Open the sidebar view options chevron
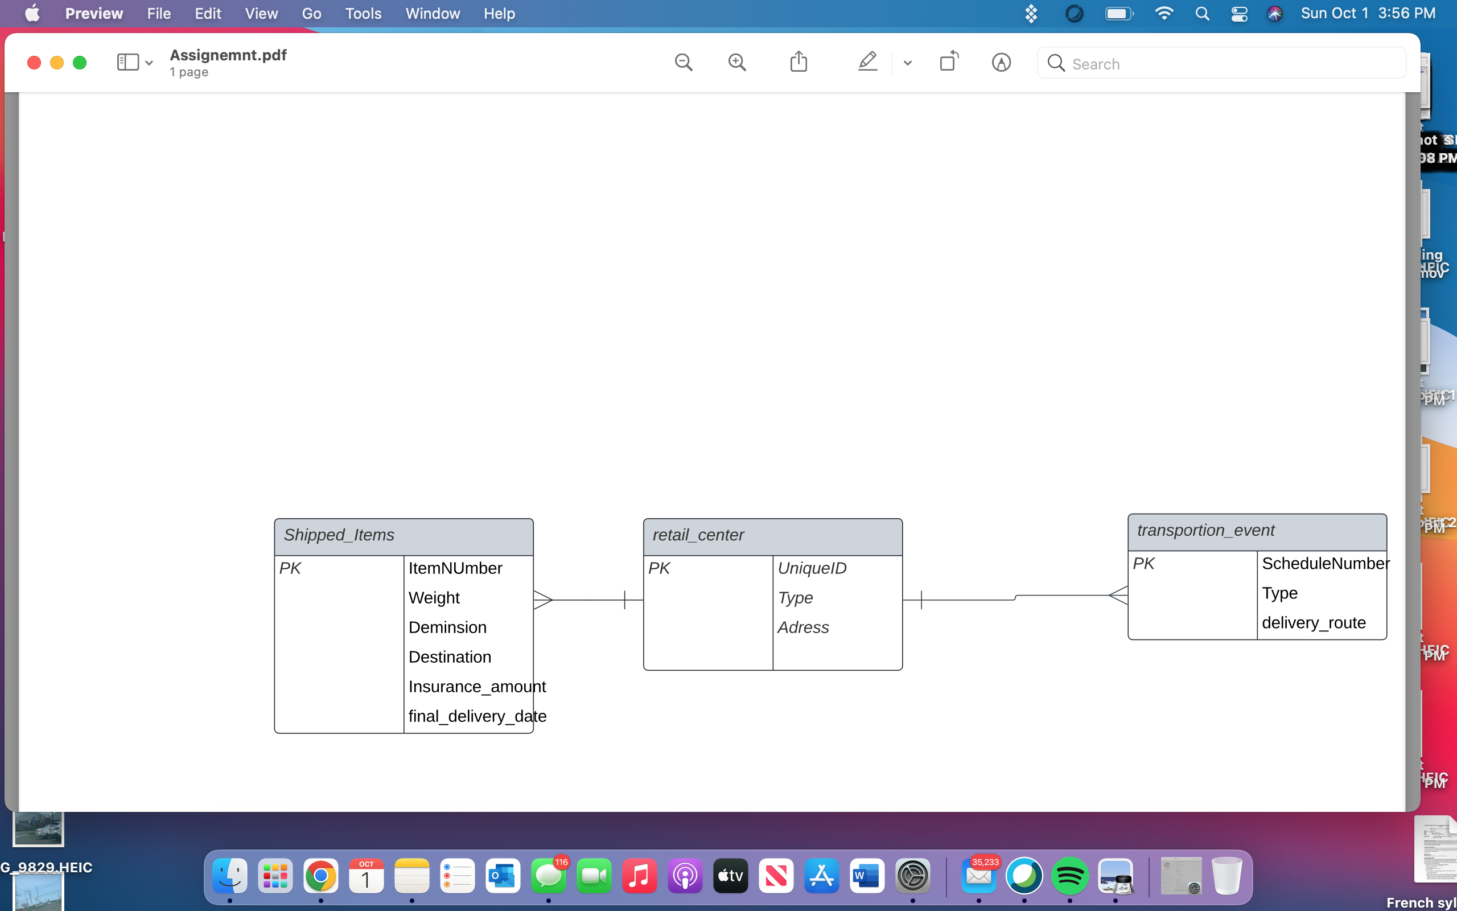The width and height of the screenshot is (1457, 911). tap(149, 62)
